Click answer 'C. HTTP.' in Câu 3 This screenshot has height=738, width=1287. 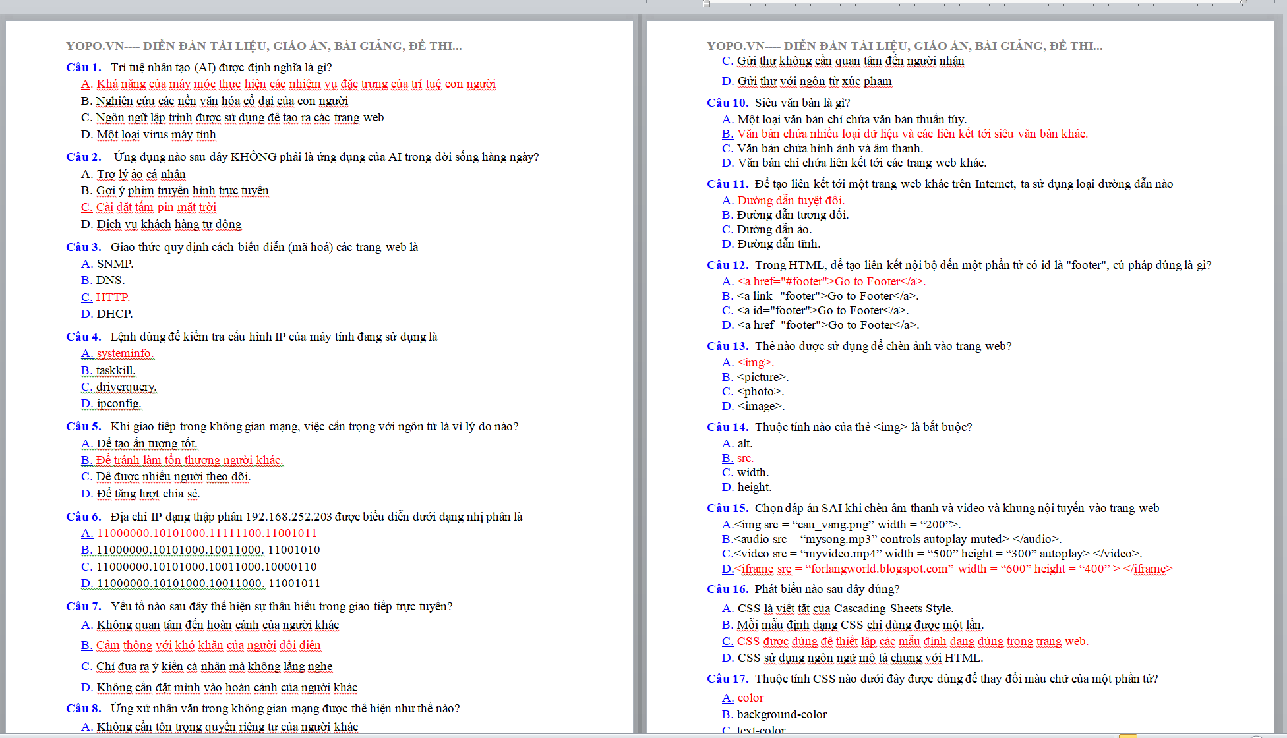105,297
